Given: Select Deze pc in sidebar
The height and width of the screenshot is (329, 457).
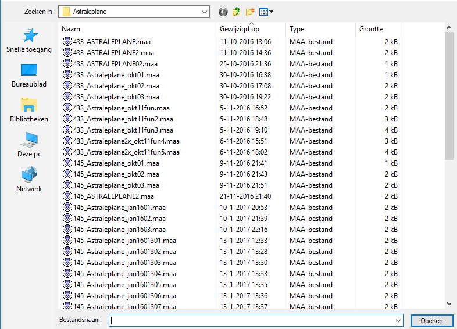Looking at the screenshot, I should click(x=29, y=145).
